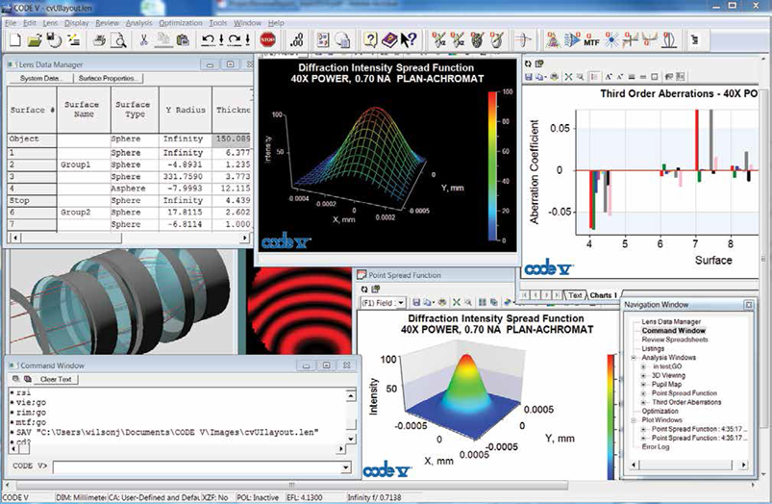The image size is (772, 504).
Task: Click the lens drawing icon right of field curves
Action: click(x=669, y=39)
